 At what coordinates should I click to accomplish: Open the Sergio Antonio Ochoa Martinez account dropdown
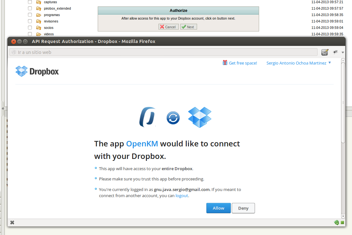pyautogui.click(x=299, y=63)
